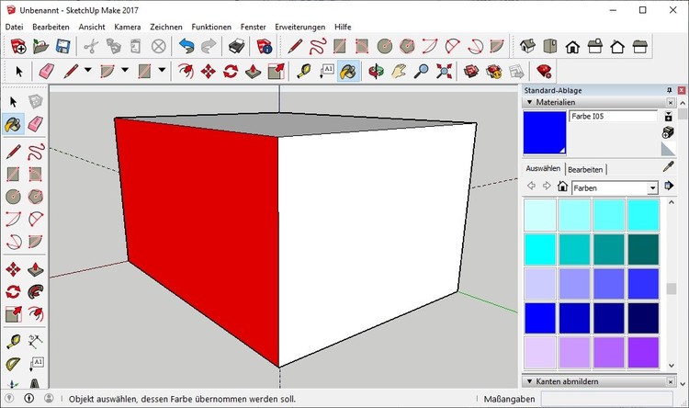Select the Protractor tool in left toolbar

tap(13, 364)
